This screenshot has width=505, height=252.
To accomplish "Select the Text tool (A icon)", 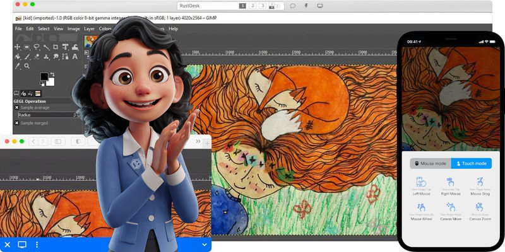I will coord(75,57).
